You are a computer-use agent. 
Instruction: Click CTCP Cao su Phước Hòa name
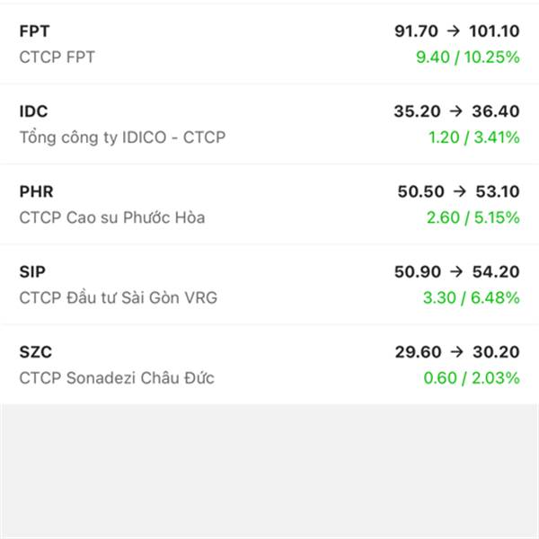(112, 217)
